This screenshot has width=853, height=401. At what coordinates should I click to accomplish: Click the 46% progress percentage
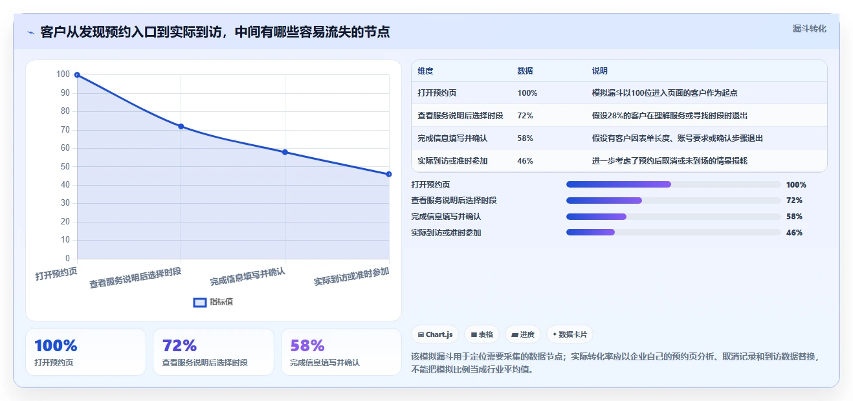(x=794, y=233)
